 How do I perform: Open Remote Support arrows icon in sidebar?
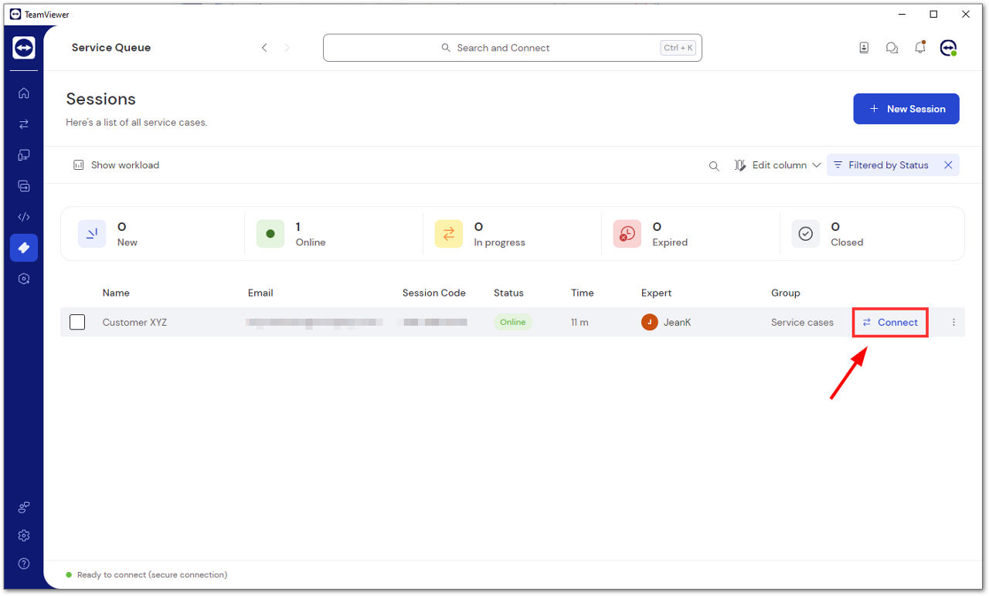pyautogui.click(x=24, y=124)
